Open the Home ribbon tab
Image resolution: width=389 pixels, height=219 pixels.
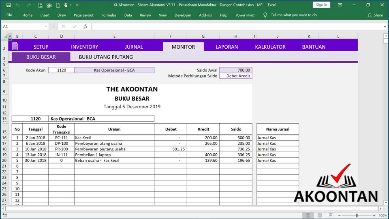(x=27, y=15)
